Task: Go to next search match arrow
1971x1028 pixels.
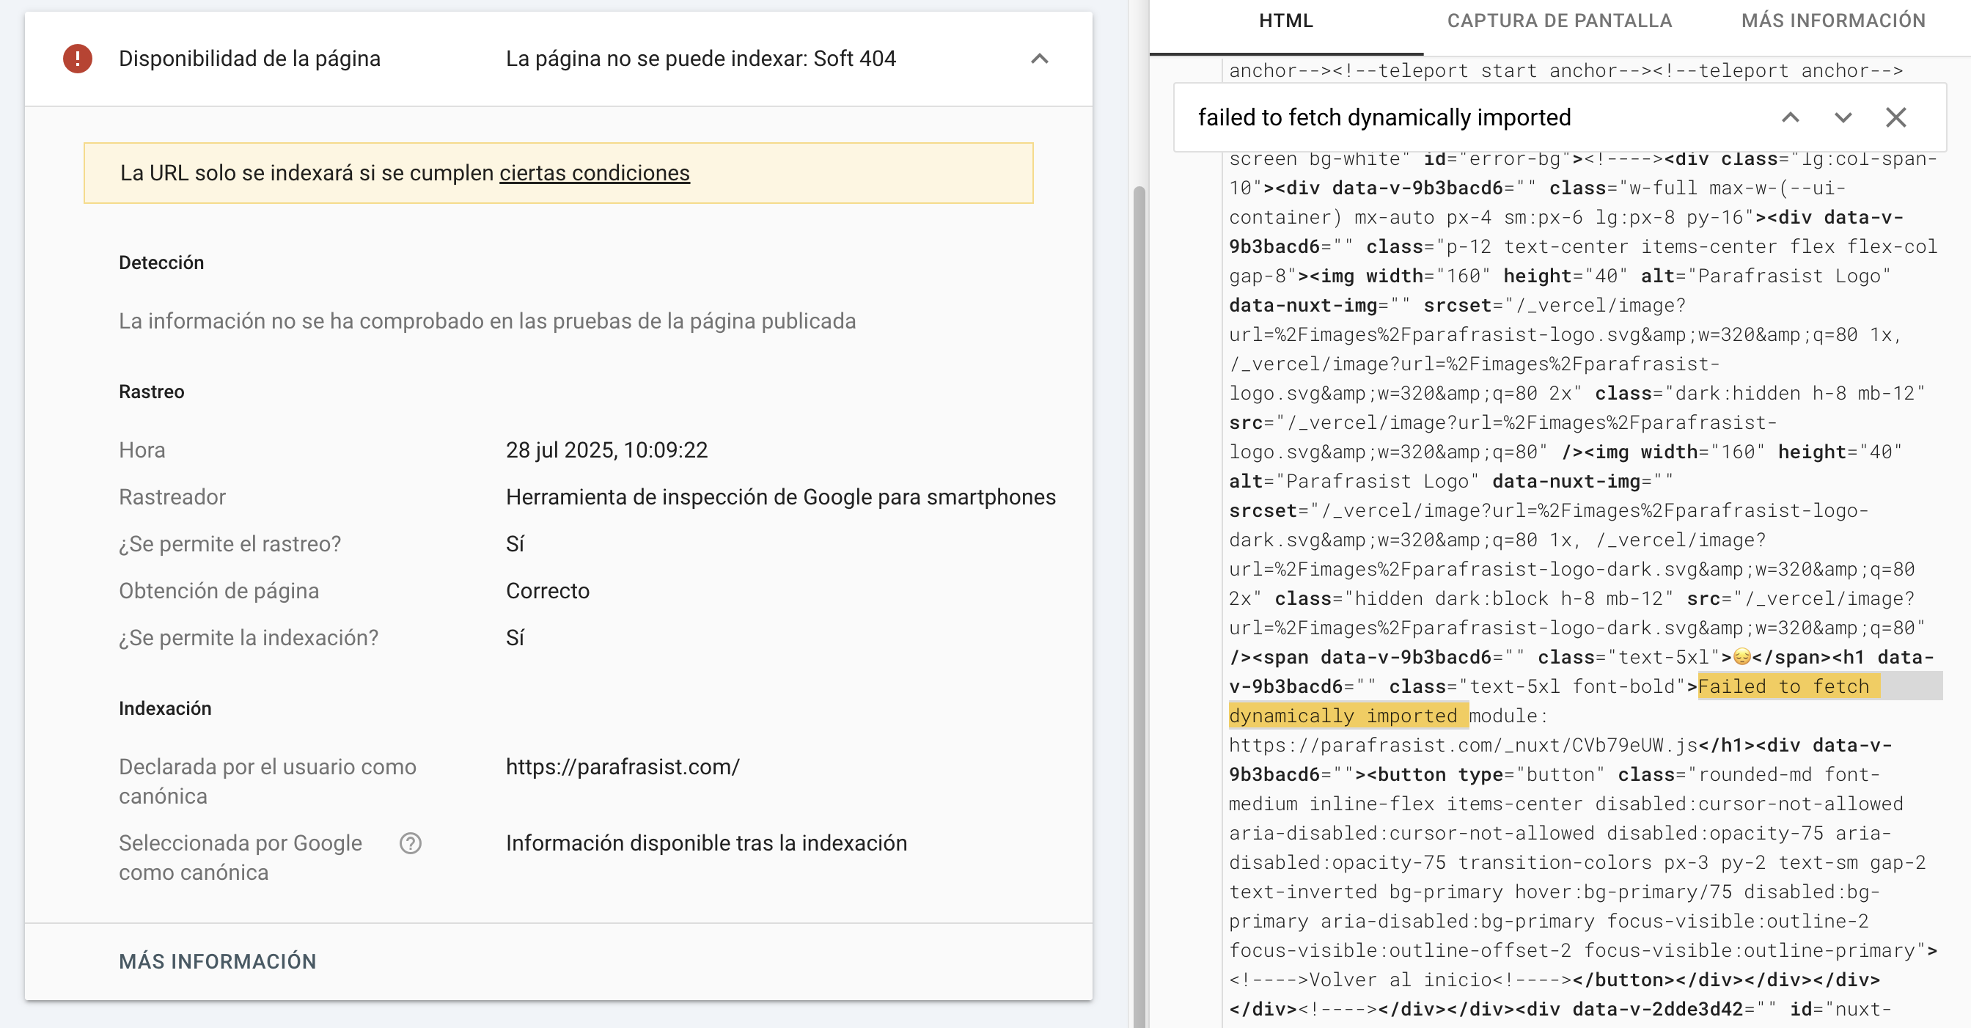Action: 1843,118
